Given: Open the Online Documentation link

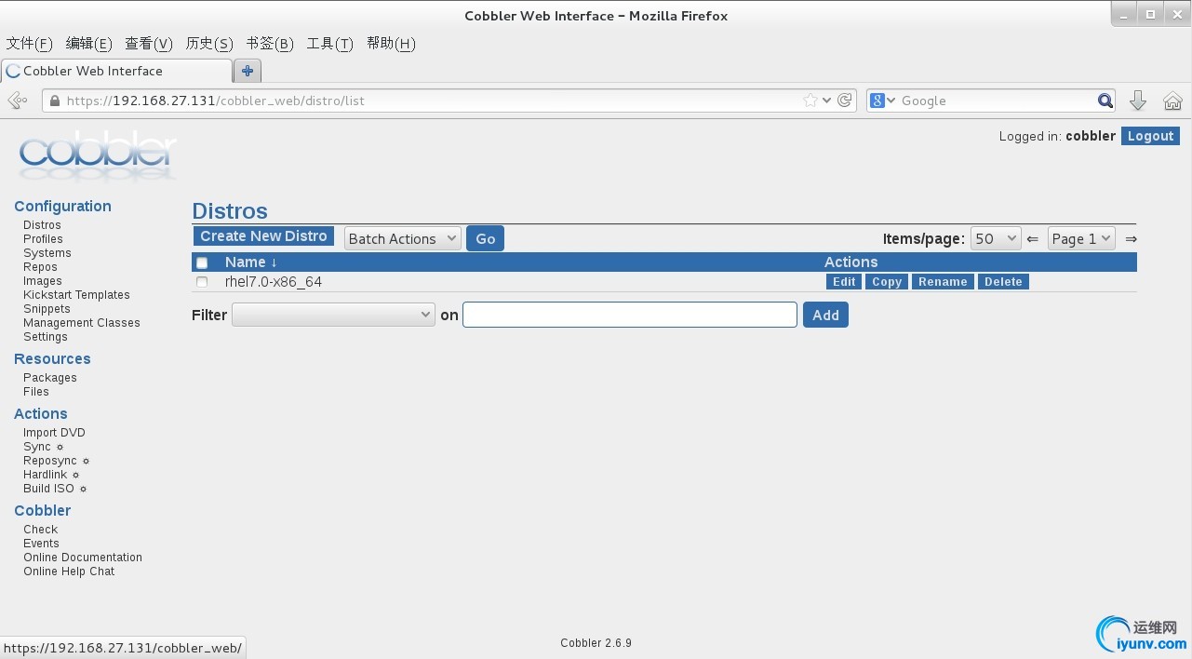Looking at the screenshot, I should (x=83, y=558).
